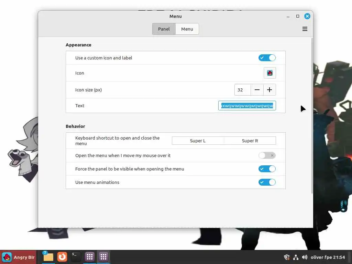Click the icon size value field showing 32

click(x=242, y=90)
